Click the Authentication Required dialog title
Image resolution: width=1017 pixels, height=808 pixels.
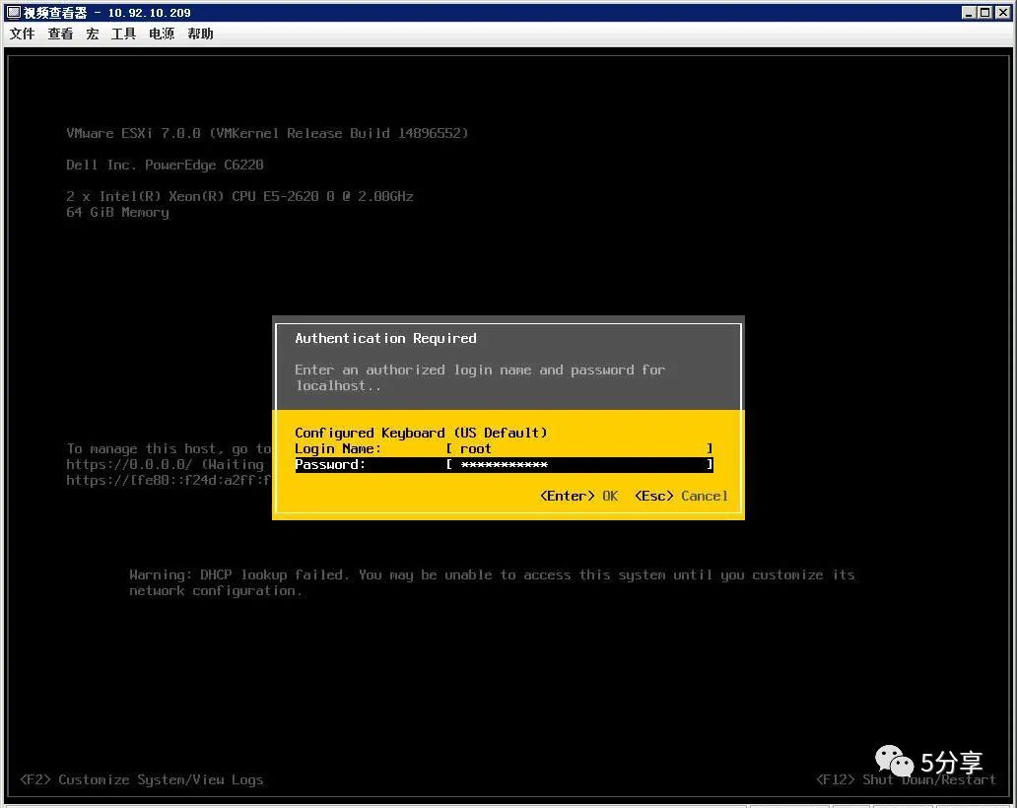pos(386,339)
